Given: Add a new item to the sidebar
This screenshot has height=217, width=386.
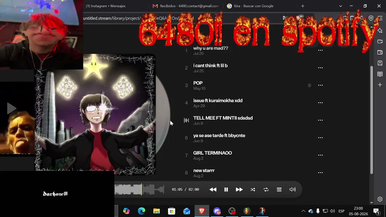Looking at the screenshot, I should tap(380, 85).
